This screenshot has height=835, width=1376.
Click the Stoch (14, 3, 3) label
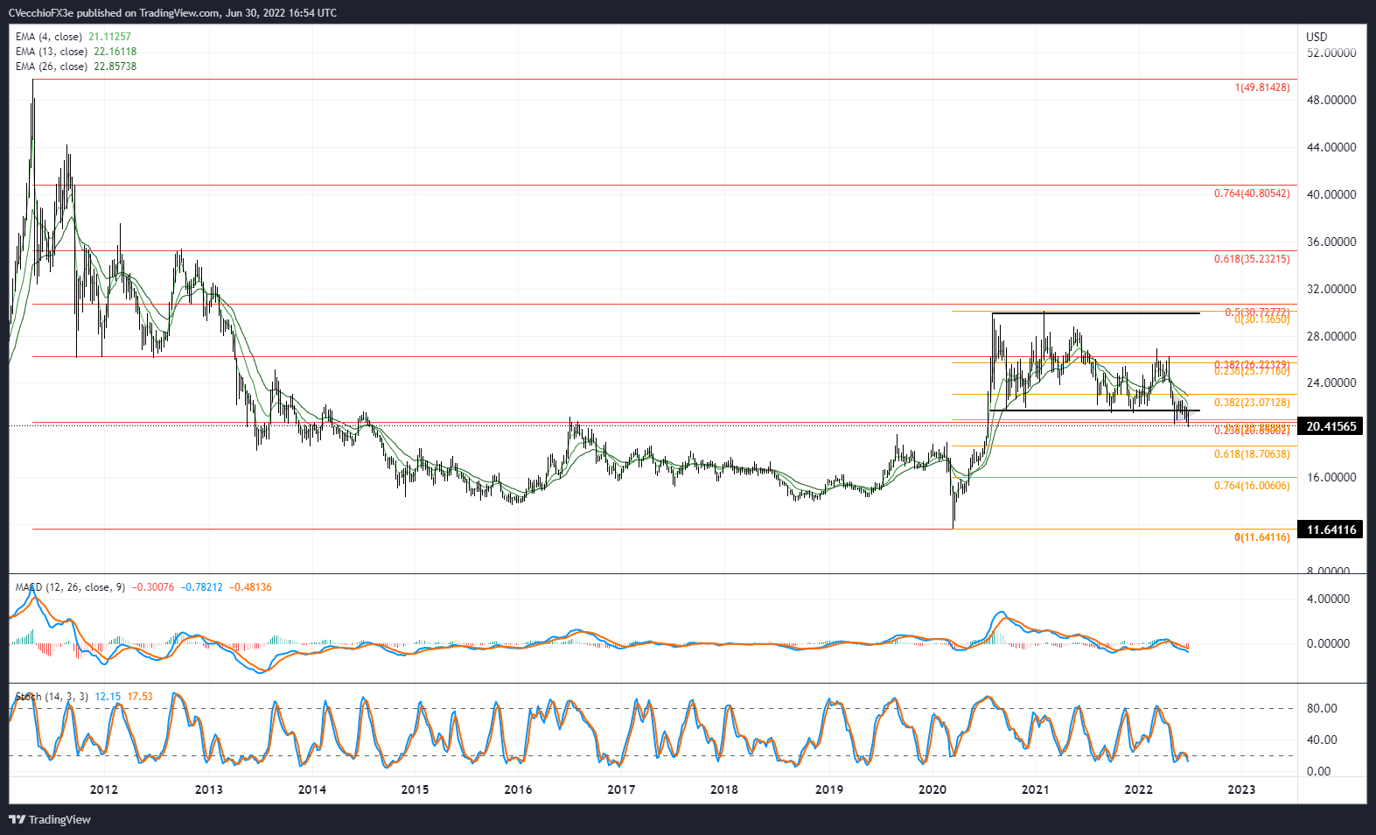pyautogui.click(x=52, y=697)
